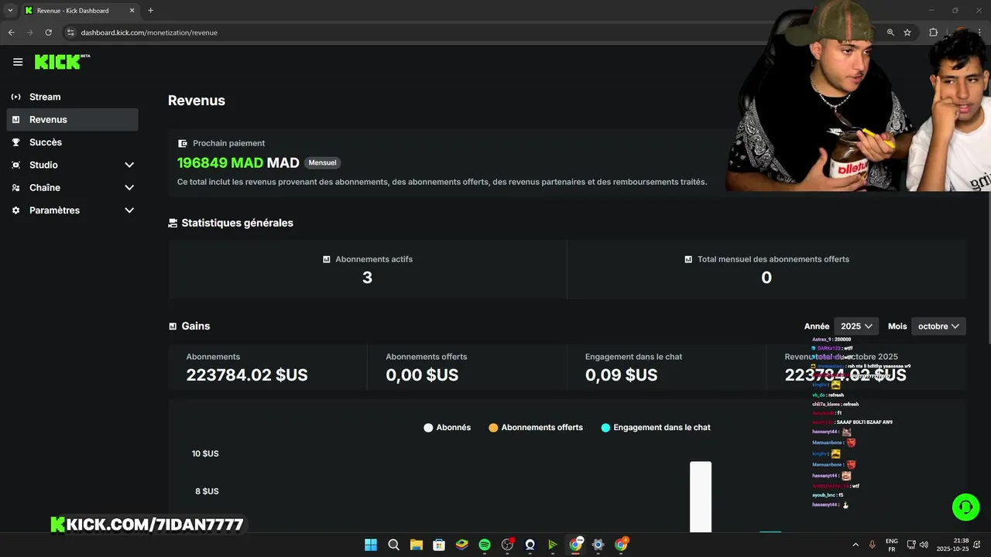Click the Paramètres gear icon

[x=15, y=210]
